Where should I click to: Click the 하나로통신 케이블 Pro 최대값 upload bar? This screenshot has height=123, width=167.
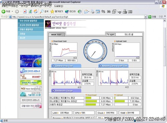(x=121, y=101)
